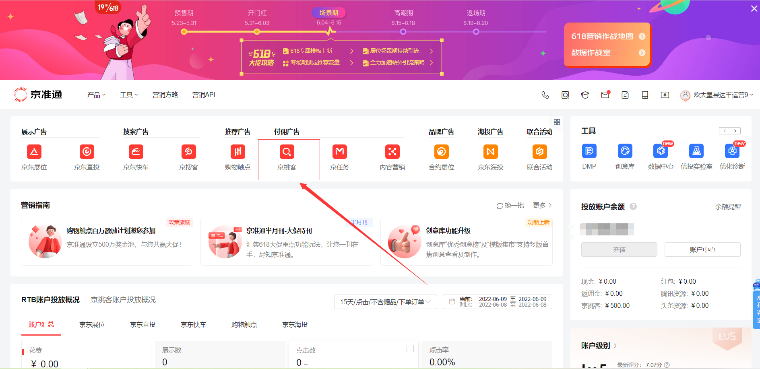Switch to the 京东海投 overview tab
This screenshot has height=369, width=760.
[295, 325]
